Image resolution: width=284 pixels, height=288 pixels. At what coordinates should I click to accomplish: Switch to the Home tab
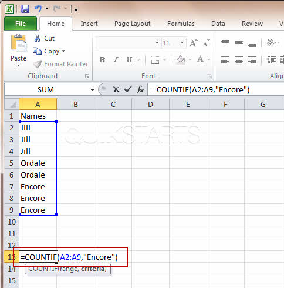[56, 24]
